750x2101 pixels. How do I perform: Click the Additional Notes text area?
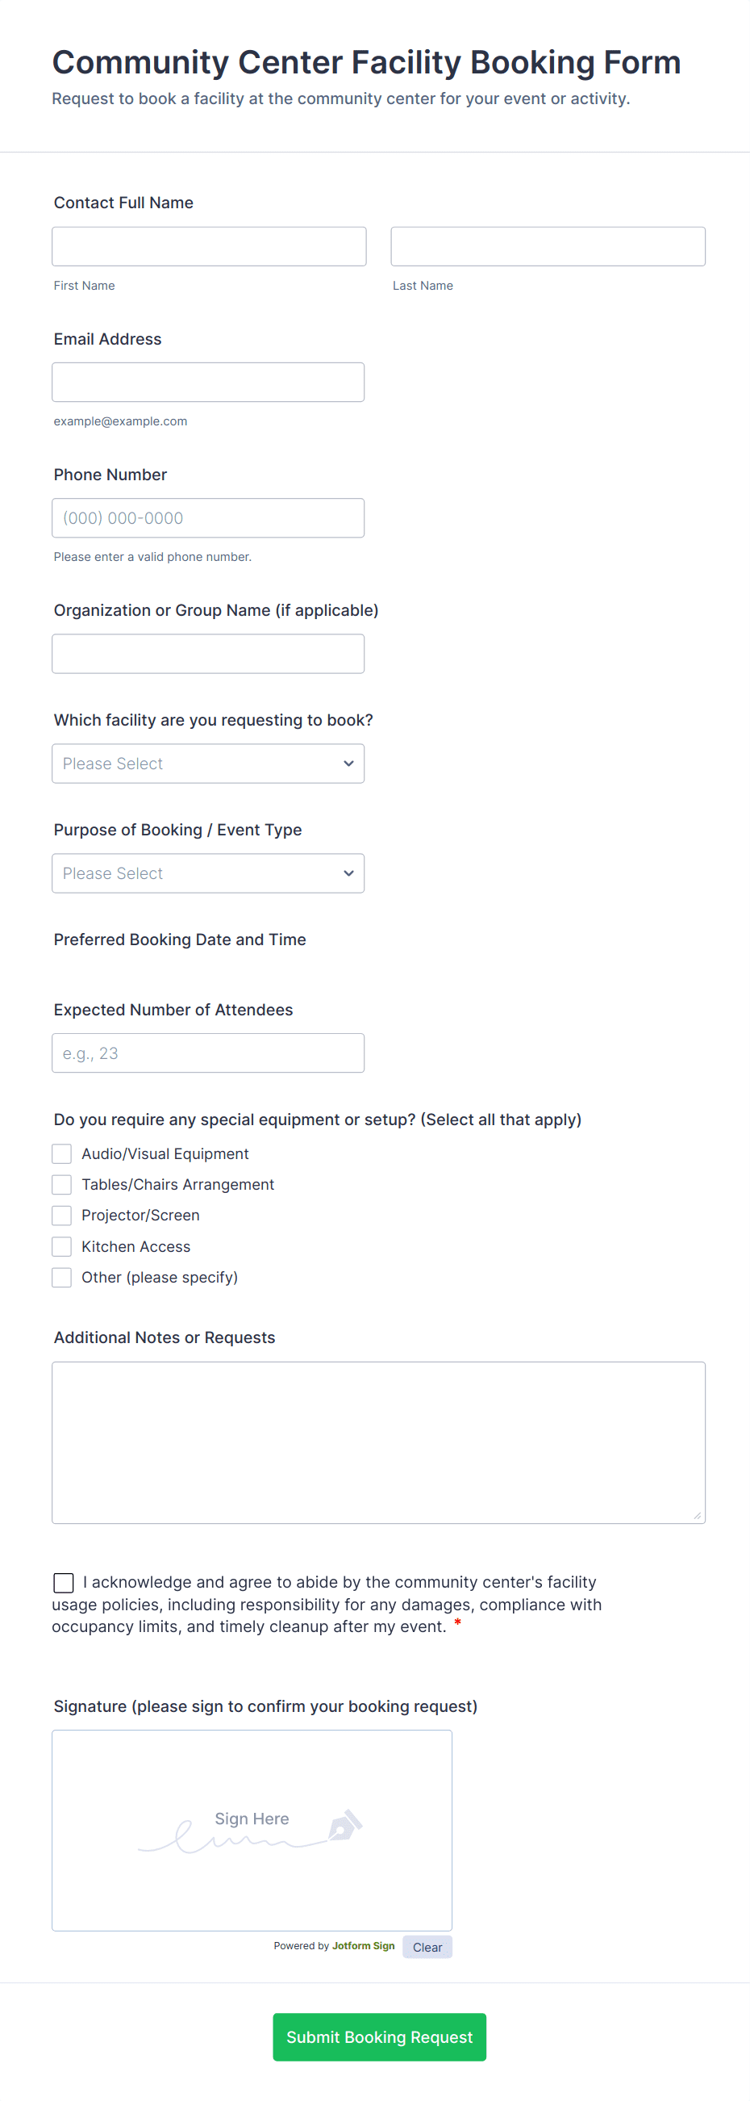(x=378, y=1442)
